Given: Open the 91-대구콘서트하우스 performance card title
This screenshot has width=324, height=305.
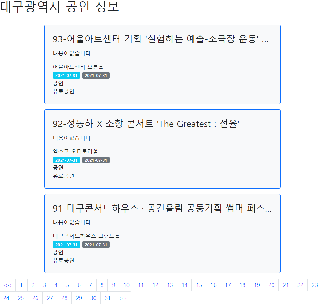Looking at the screenshot, I should point(162,209).
